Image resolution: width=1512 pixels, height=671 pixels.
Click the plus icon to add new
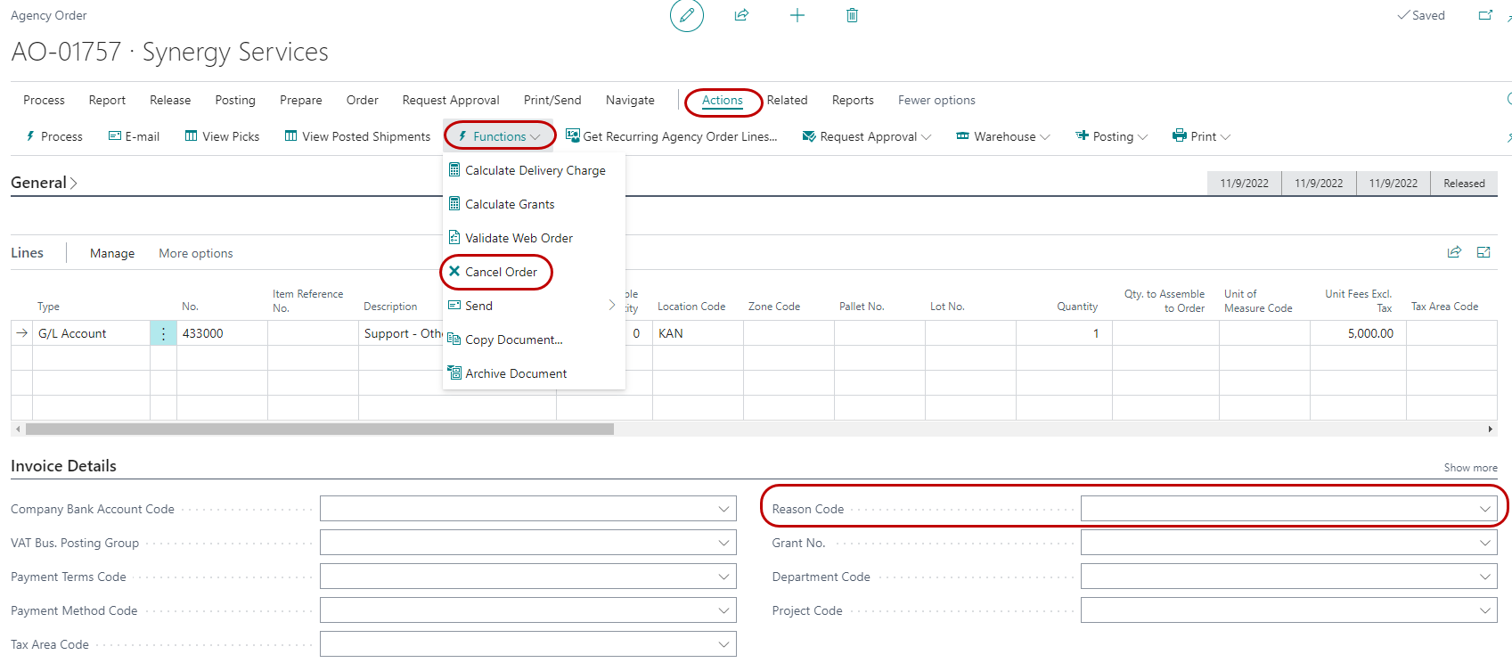797,15
